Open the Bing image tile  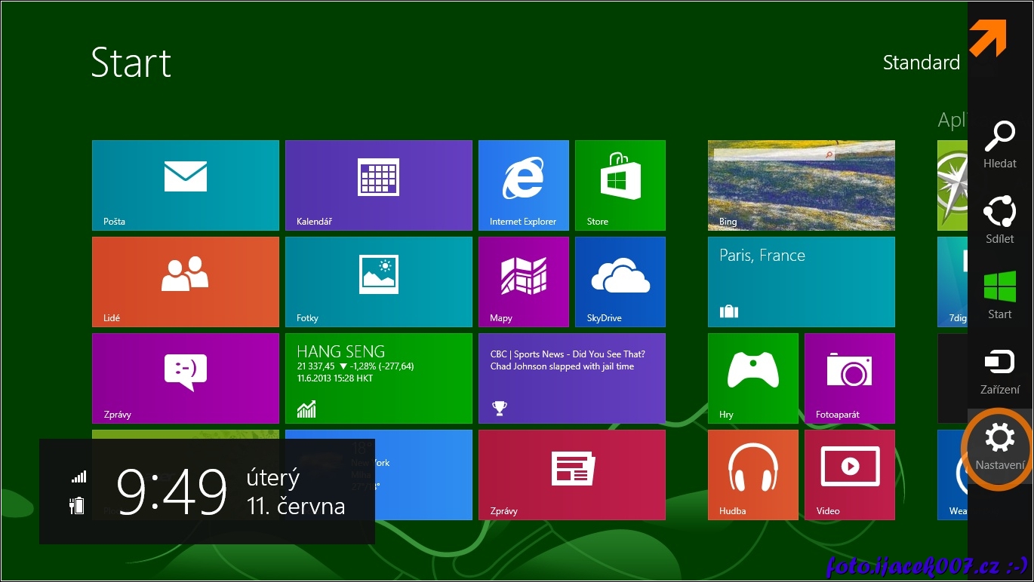[x=801, y=185]
